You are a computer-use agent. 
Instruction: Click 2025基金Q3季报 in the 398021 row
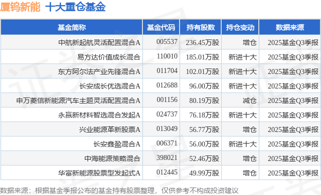(x=293, y=158)
